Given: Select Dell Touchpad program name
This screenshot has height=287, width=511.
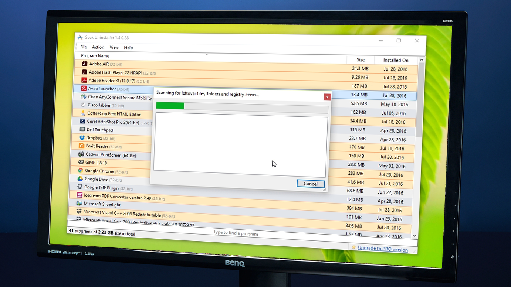Looking at the screenshot, I should click(x=100, y=130).
